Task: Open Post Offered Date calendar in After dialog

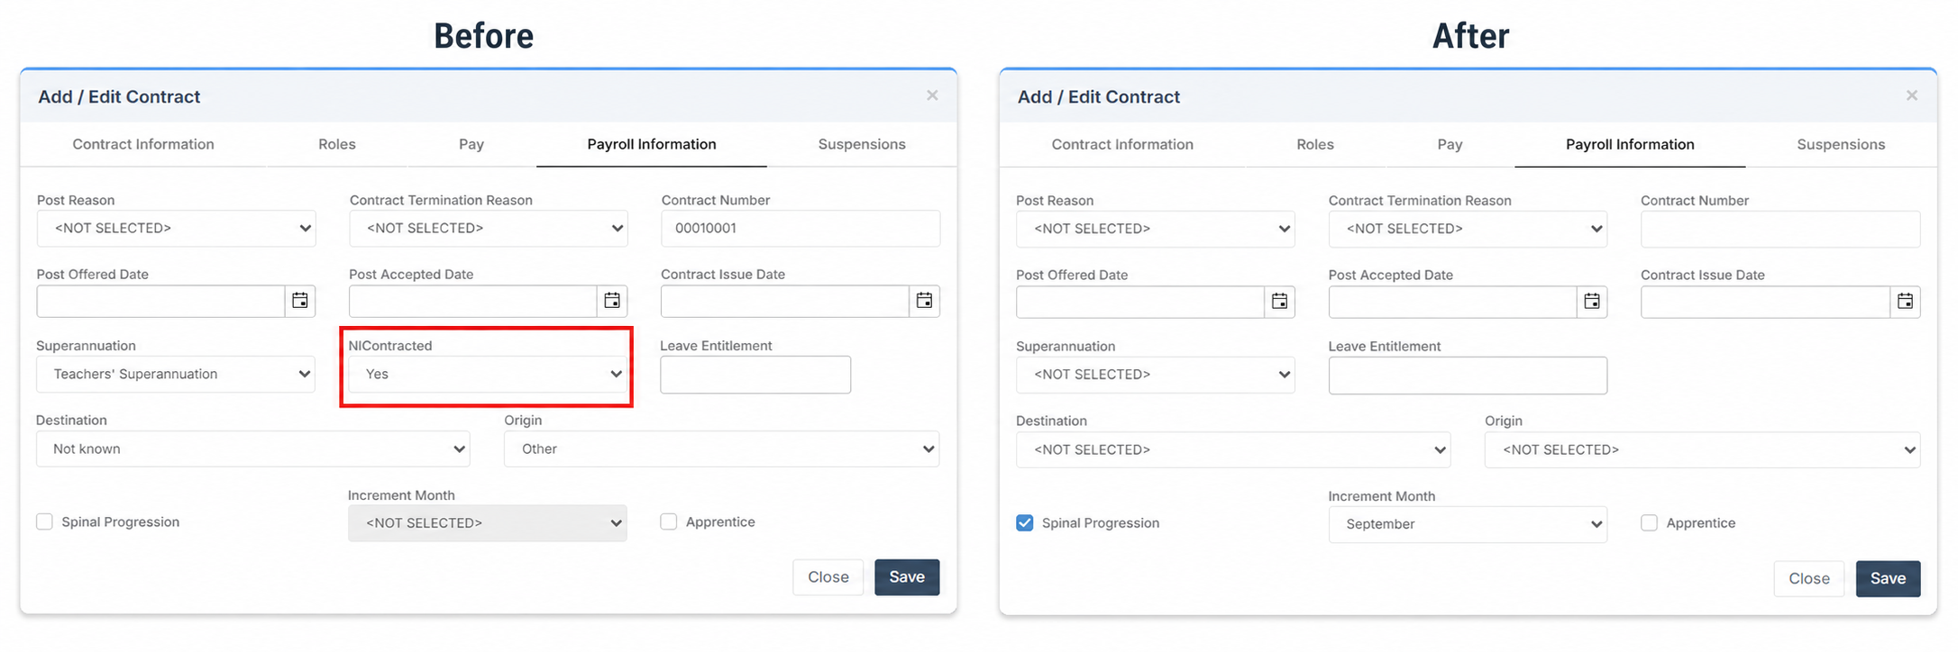Action: (x=1279, y=302)
